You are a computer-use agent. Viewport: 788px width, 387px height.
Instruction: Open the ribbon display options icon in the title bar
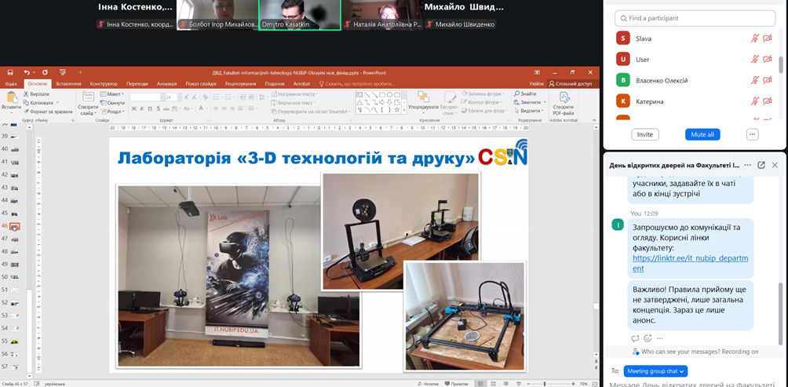[537, 72]
